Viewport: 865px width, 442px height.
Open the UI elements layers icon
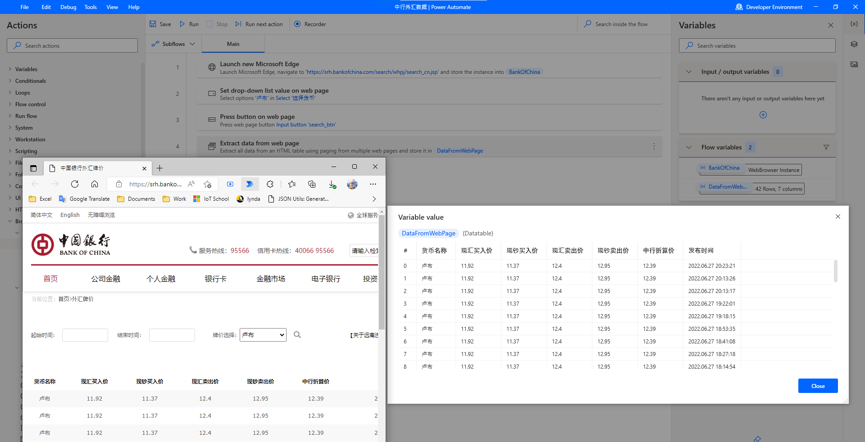pos(854,44)
